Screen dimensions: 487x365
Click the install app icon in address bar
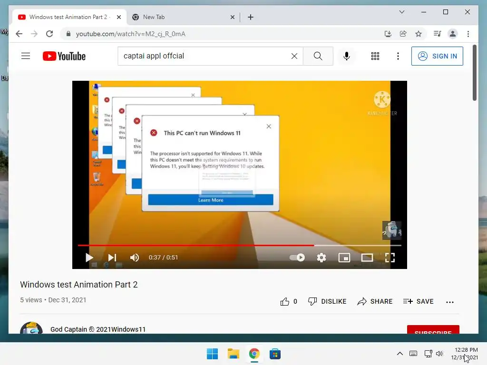pyautogui.click(x=388, y=34)
